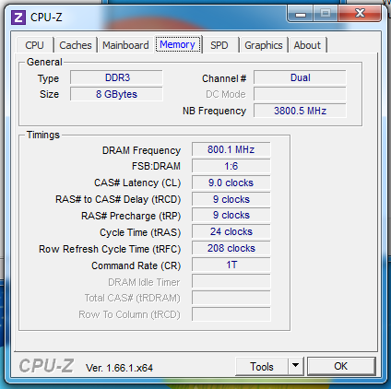
Task: Open the Caches tab
Action: pyautogui.click(x=76, y=45)
